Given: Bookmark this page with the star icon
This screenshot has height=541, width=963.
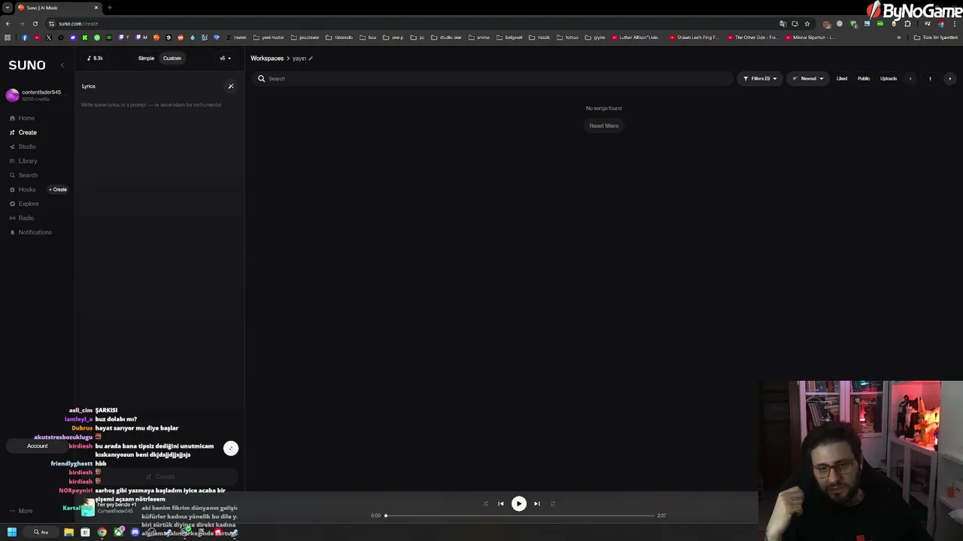Looking at the screenshot, I should click(x=807, y=23).
